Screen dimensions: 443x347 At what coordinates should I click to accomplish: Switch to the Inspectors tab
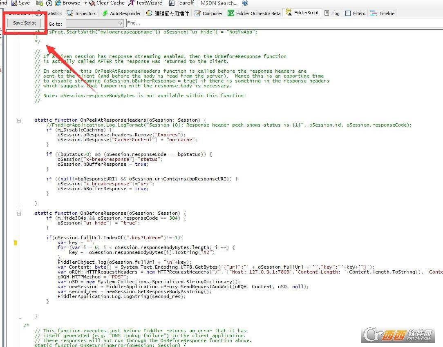pyautogui.click(x=82, y=13)
